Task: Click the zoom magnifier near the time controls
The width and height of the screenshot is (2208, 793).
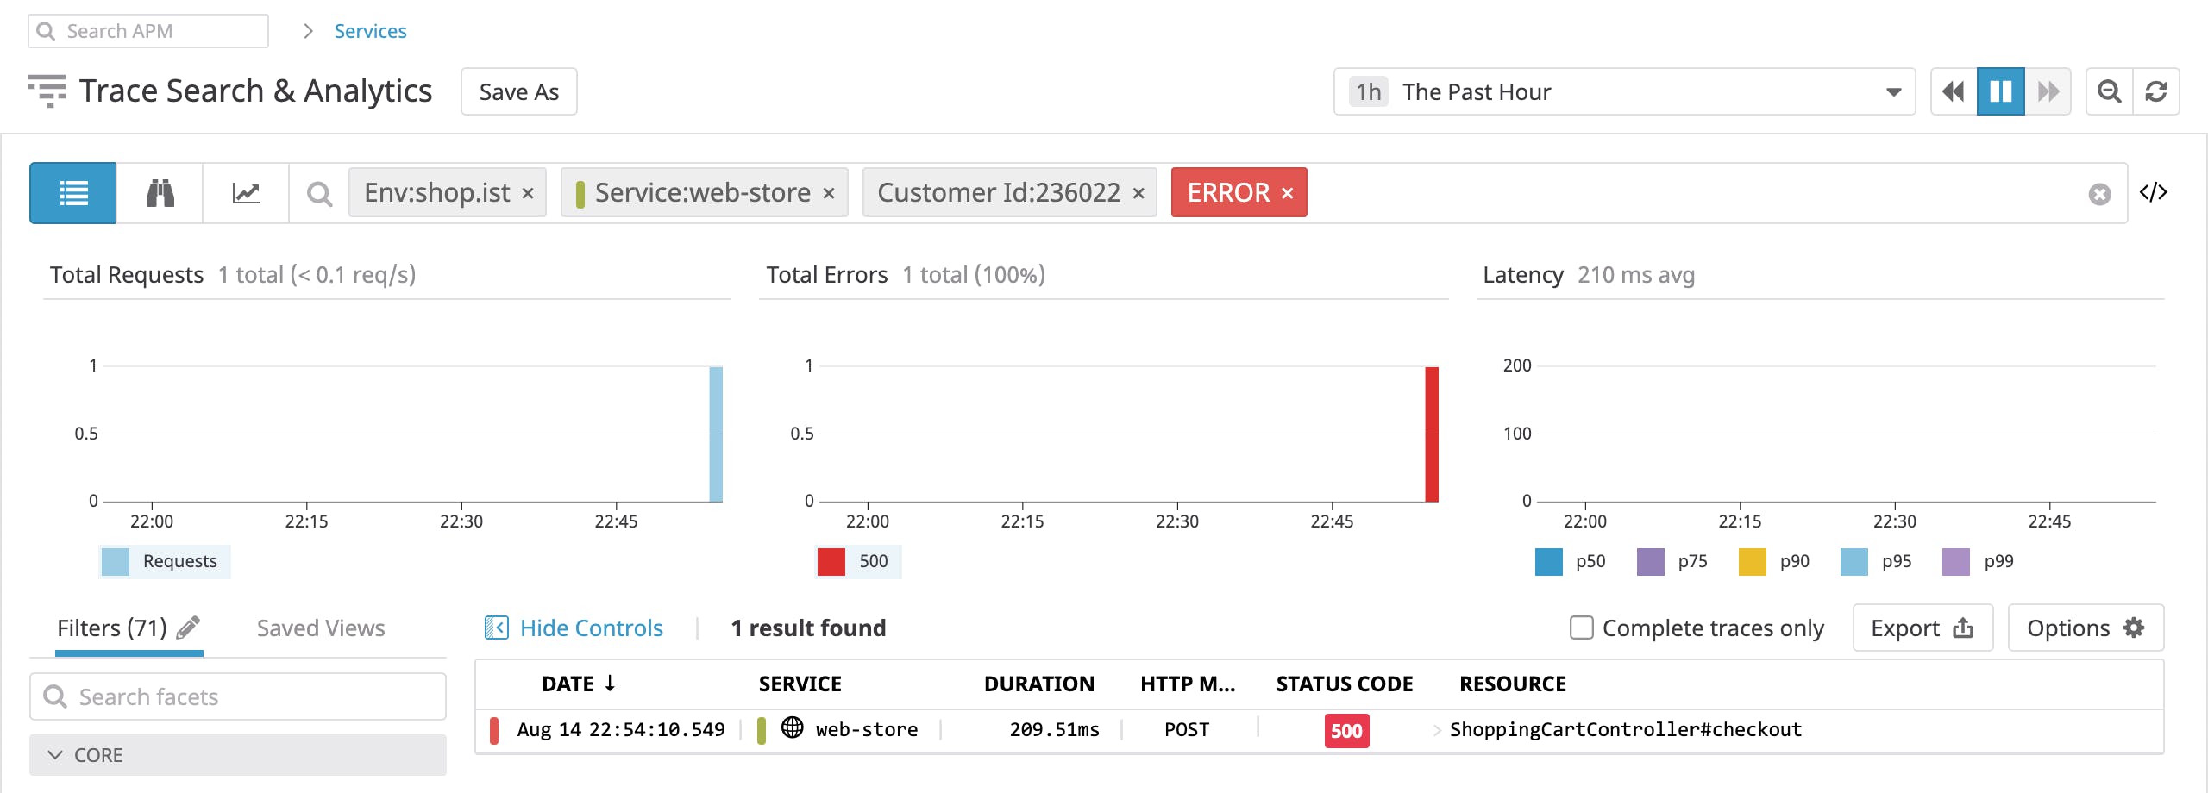Action: [2108, 91]
